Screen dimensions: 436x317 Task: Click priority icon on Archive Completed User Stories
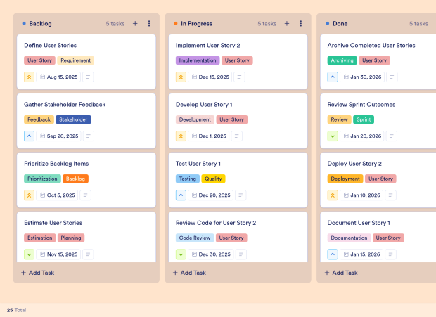point(333,77)
